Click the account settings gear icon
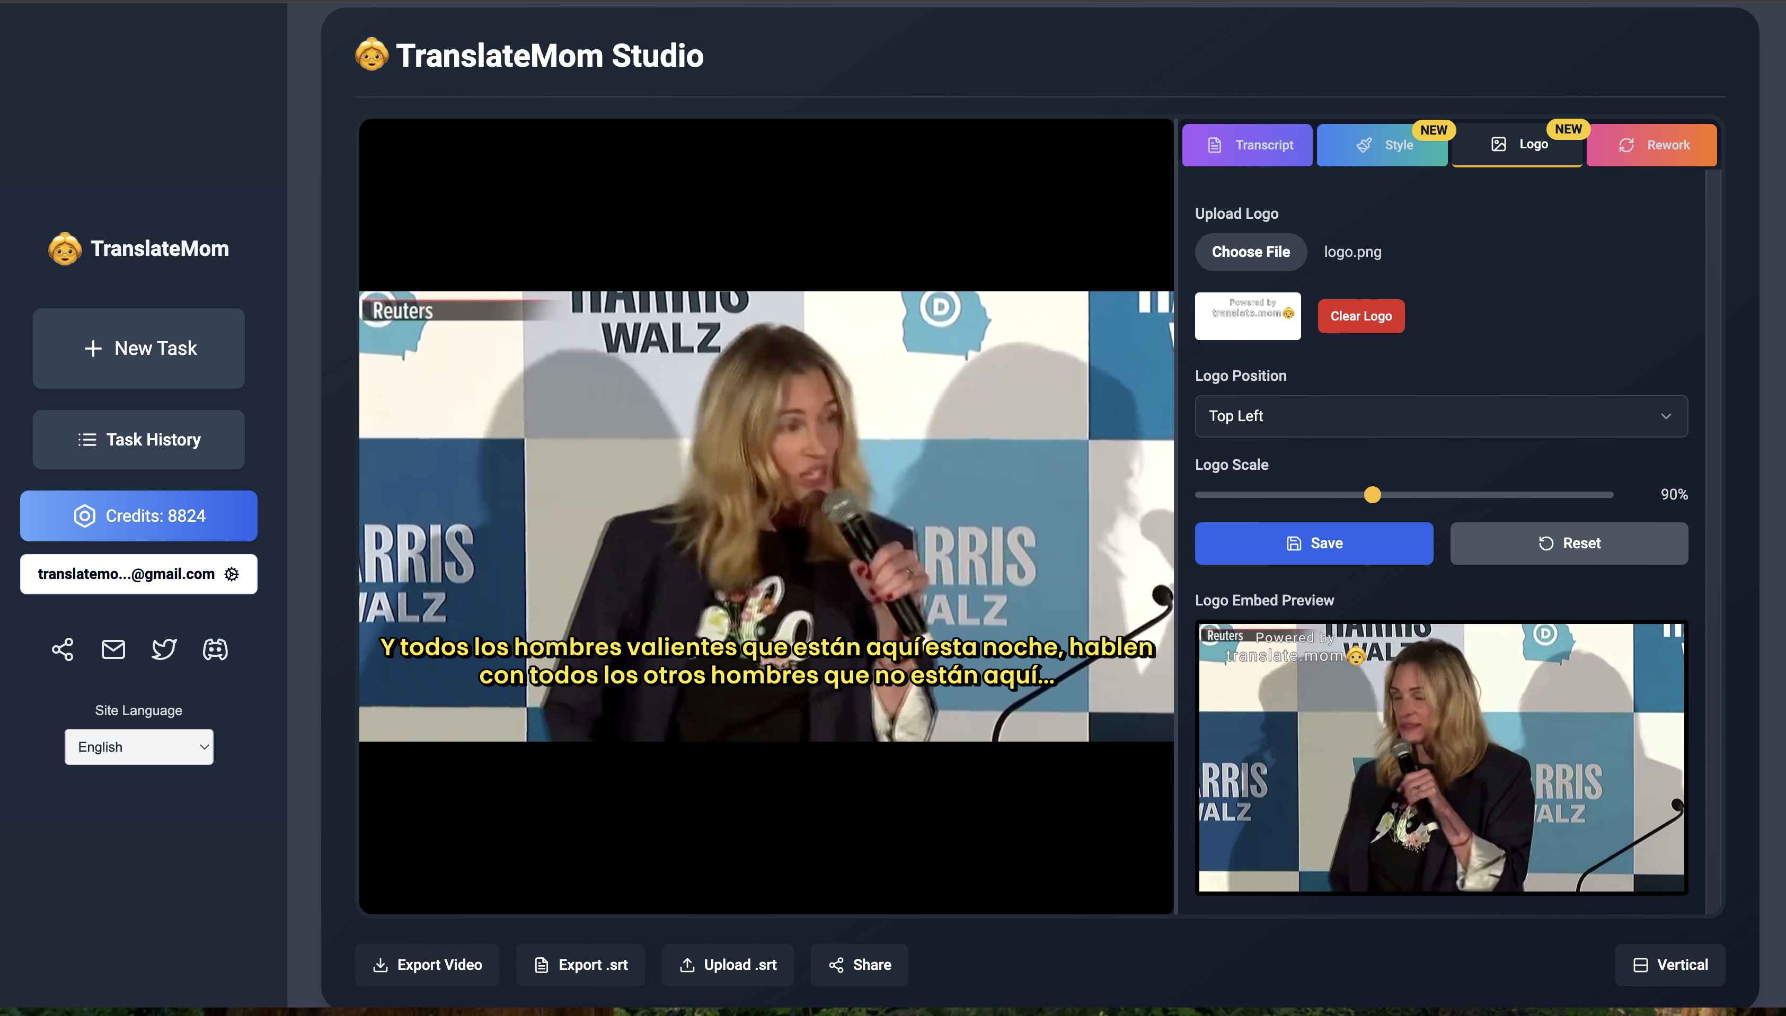 [x=232, y=574]
